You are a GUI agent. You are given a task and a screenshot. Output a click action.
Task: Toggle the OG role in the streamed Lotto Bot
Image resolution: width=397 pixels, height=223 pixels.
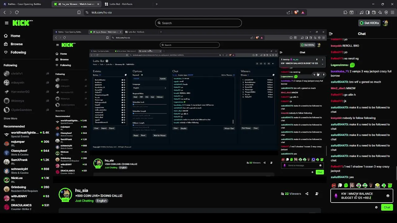pos(147,97)
